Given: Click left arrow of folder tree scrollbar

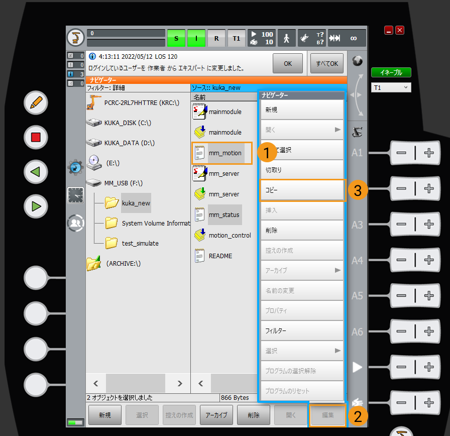Looking at the screenshot, I should 96,383.
